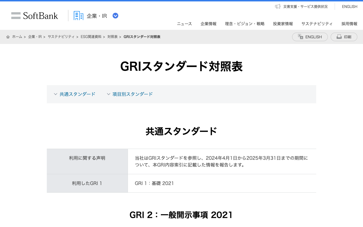Go to 企業・IR breadcrumb link
Image resolution: width=363 pixels, height=227 pixels.
(35, 37)
